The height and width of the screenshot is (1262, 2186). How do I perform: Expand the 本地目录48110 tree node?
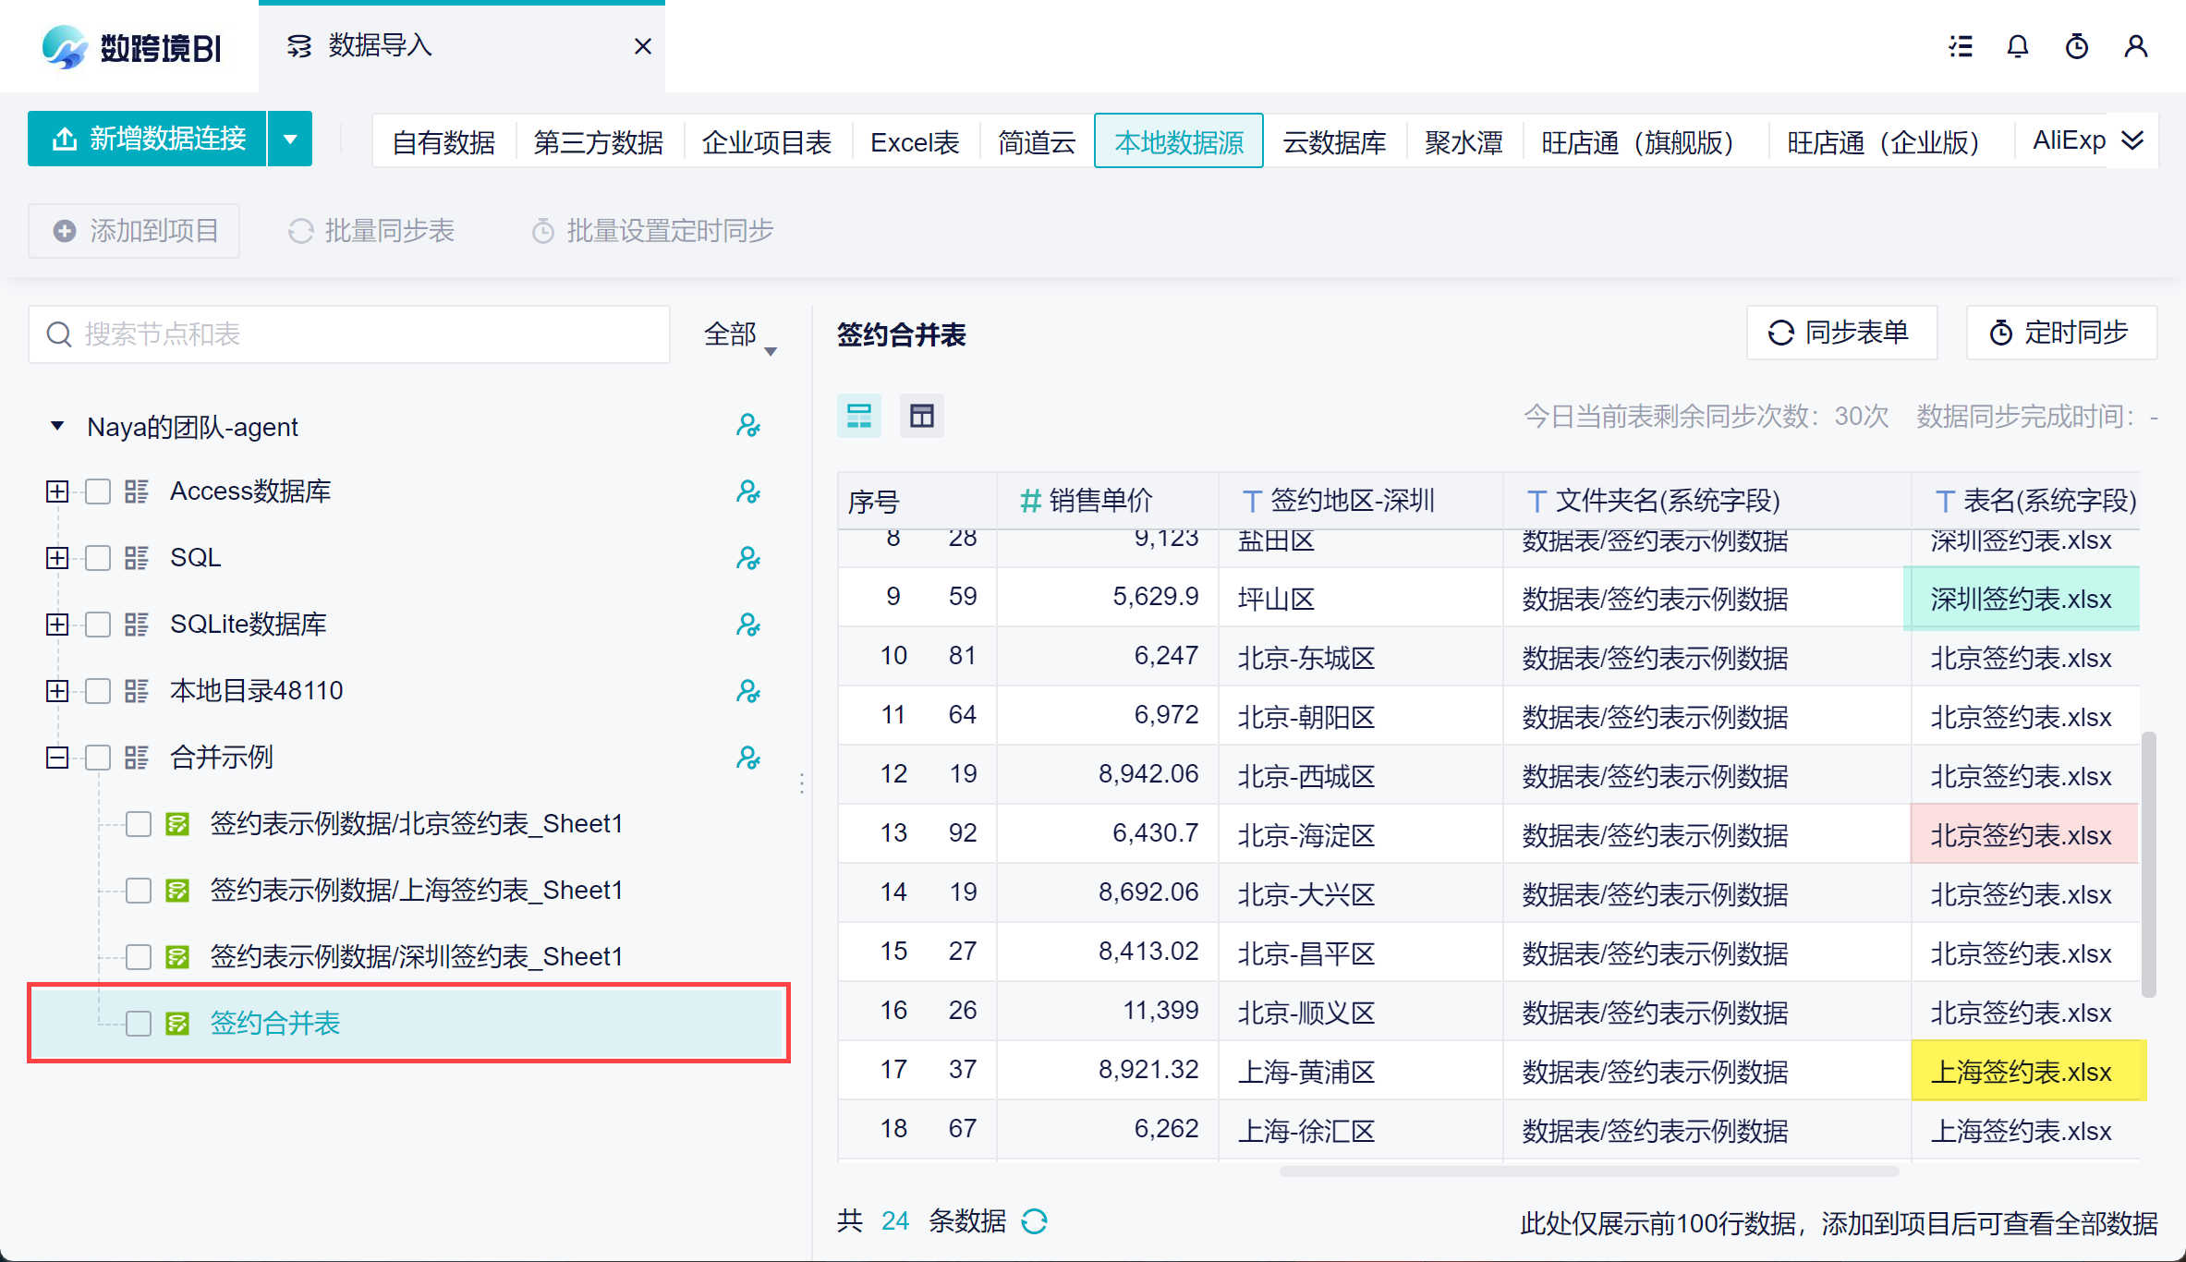click(57, 691)
